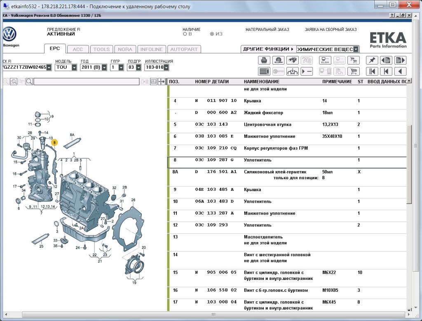Screen dimensions: 422x321
Task: Select the 'ИЗ' availability radio button
Action: [x=212, y=34]
